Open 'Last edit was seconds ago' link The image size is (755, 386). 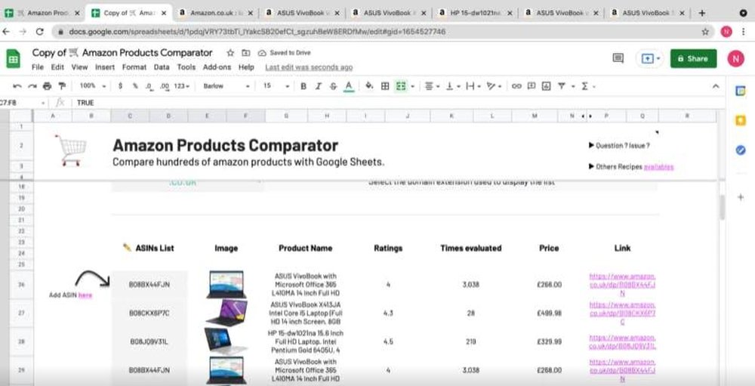309,67
